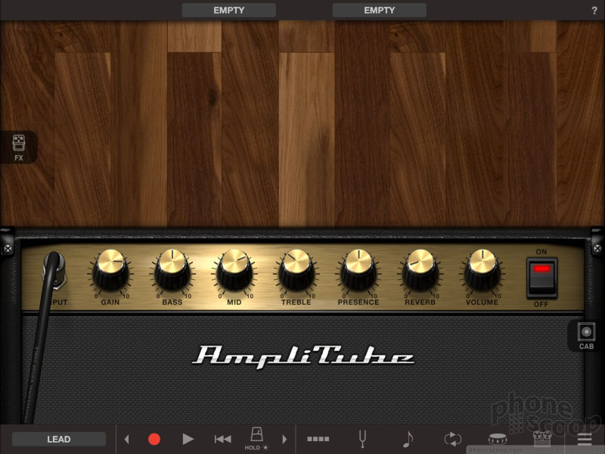This screenshot has height=454, width=605.
Task: Open the tape recorder icon
Action: 542,439
